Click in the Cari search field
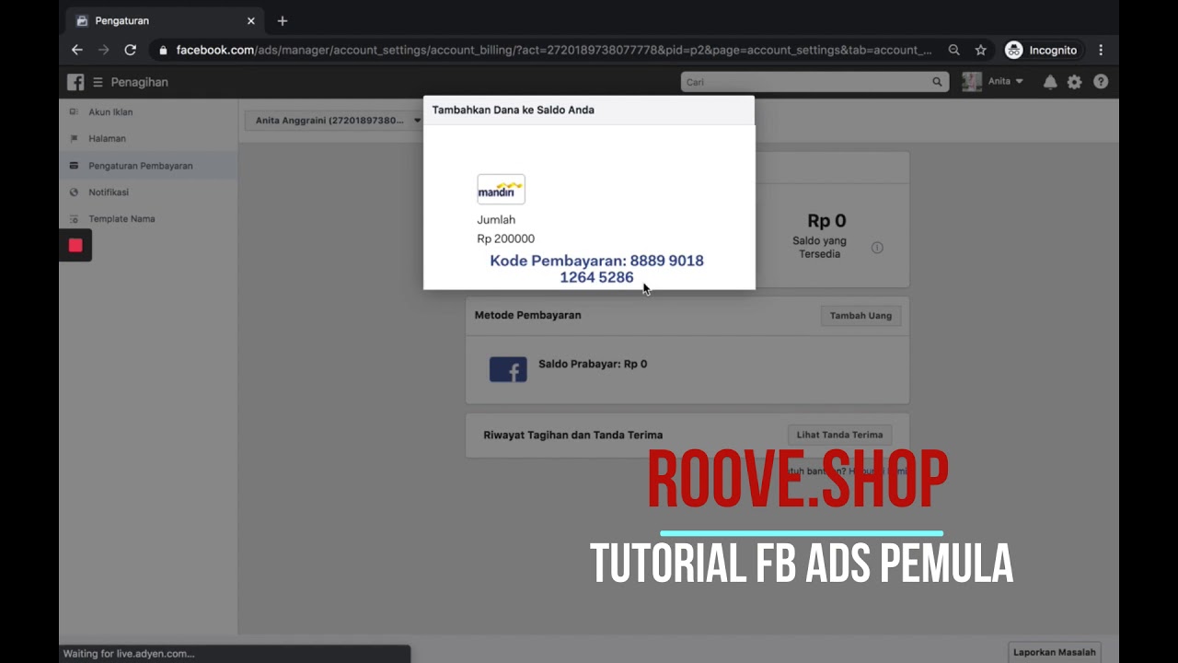This screenshot has width=1178, height=663. [814, 82]
